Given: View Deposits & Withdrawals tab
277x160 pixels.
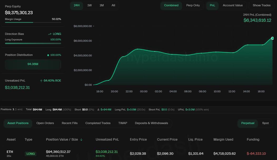Looking at the screenshot, I should click(x=151, y=123).
